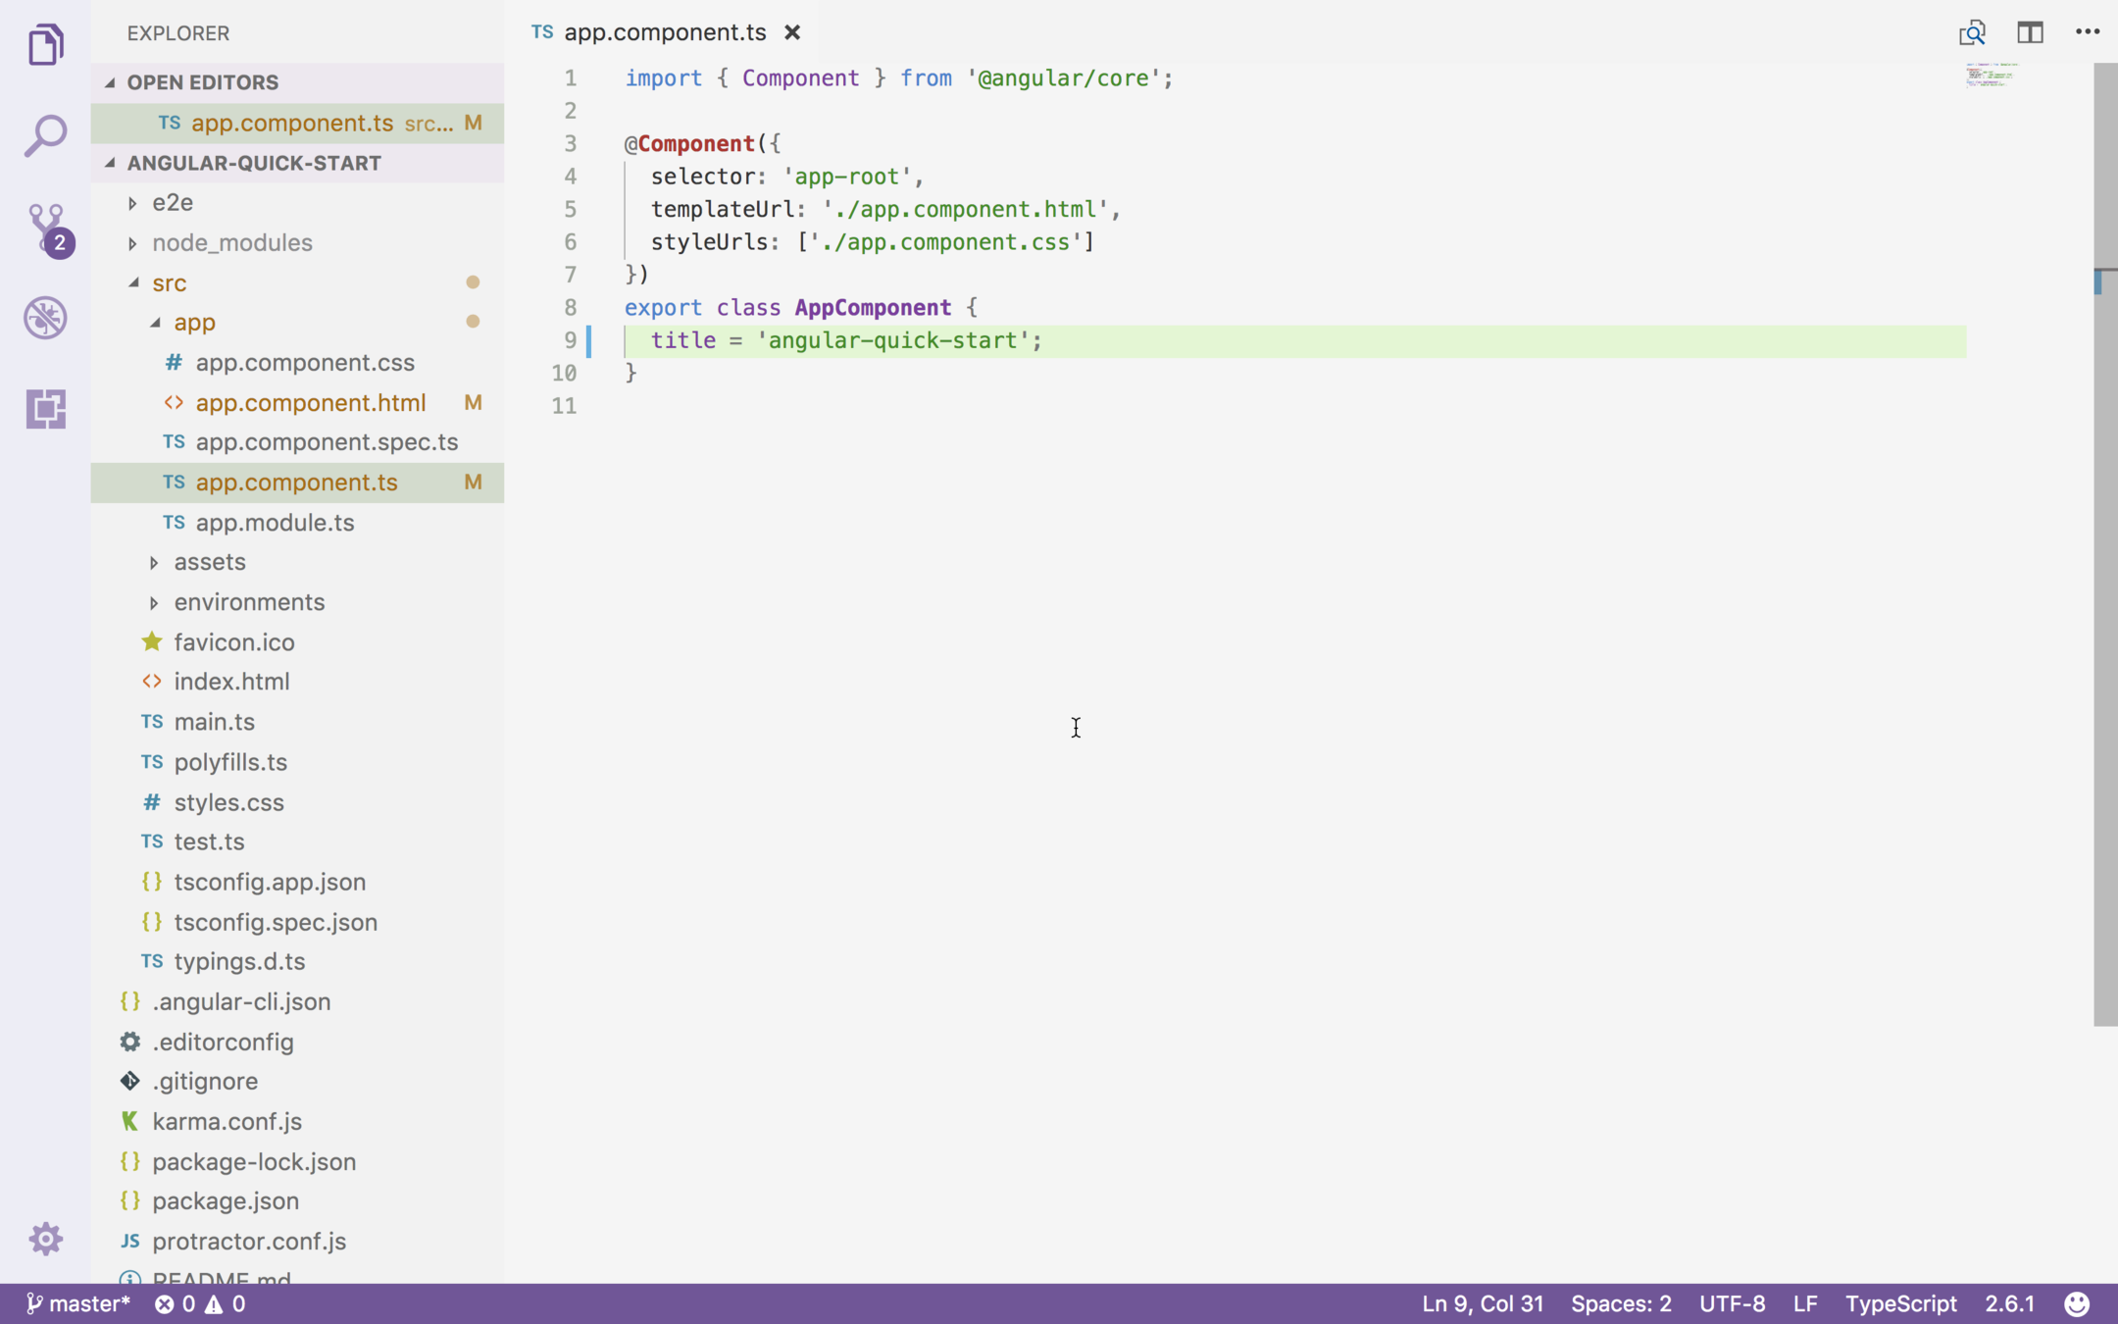Open the Search view in activity bar

(45, 134)
